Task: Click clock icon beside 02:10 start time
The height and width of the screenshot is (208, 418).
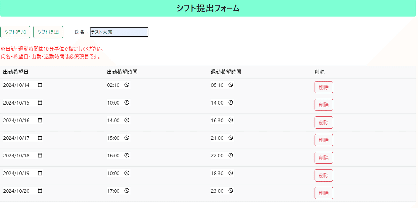Action: (x=127, y=85)
